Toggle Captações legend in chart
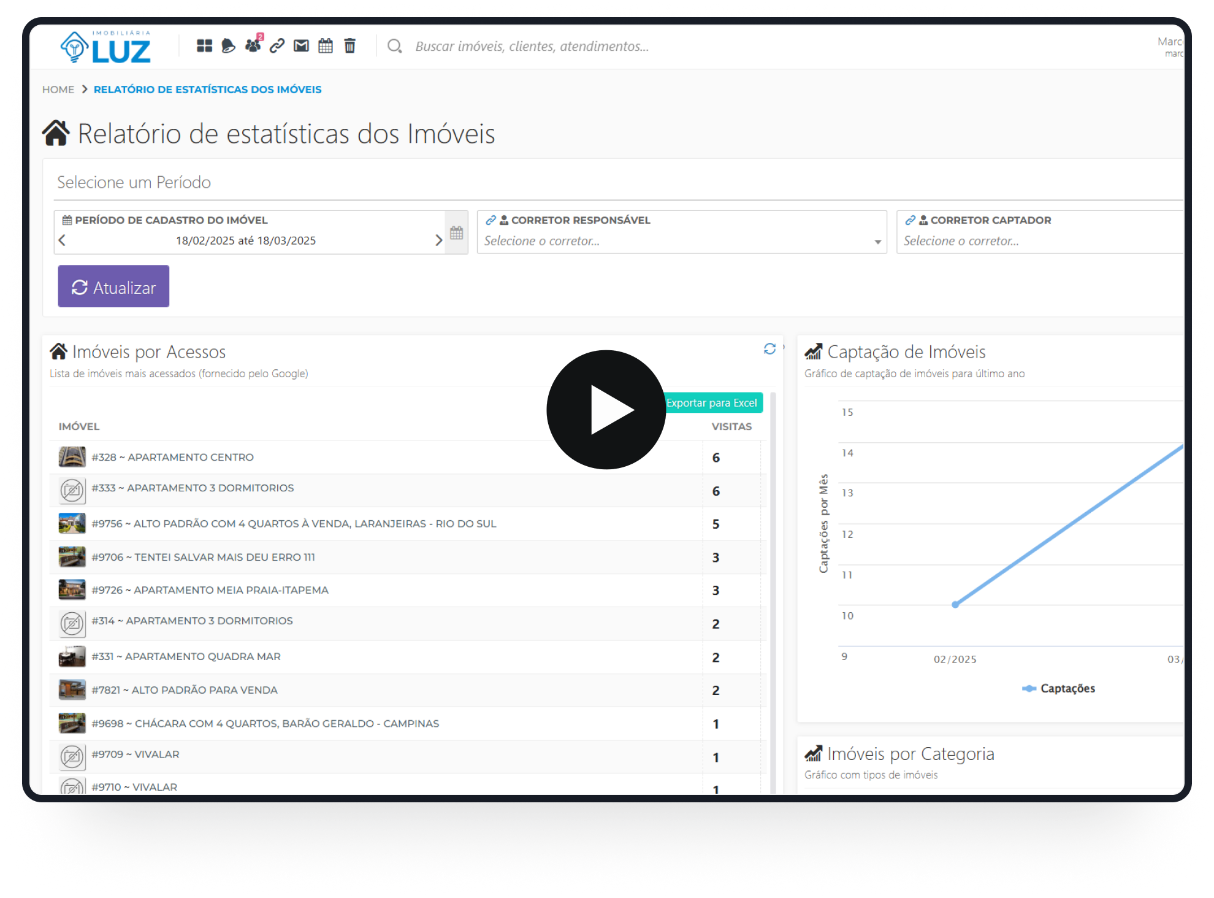The height and width of the screenshot is (898, 1214). [1059, 688]
